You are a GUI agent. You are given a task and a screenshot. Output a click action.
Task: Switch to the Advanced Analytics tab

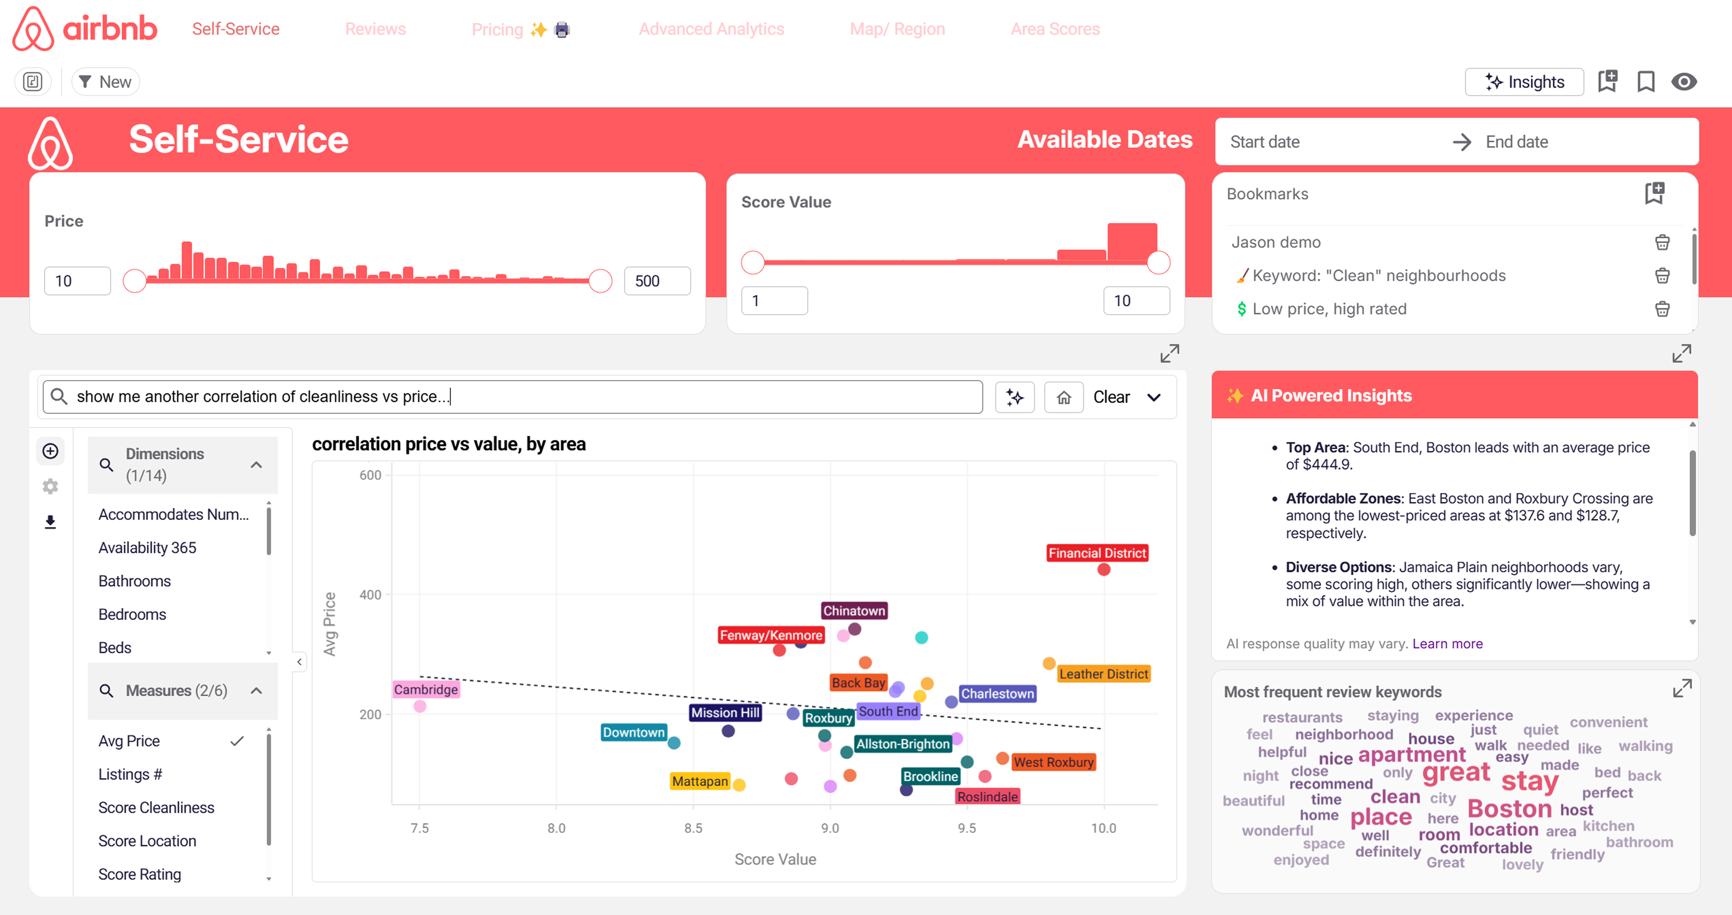click(x=711, y=29)
